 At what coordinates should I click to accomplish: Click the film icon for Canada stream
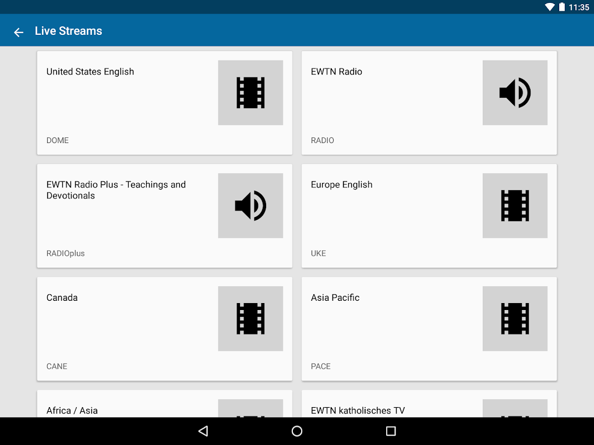(250, 318)
